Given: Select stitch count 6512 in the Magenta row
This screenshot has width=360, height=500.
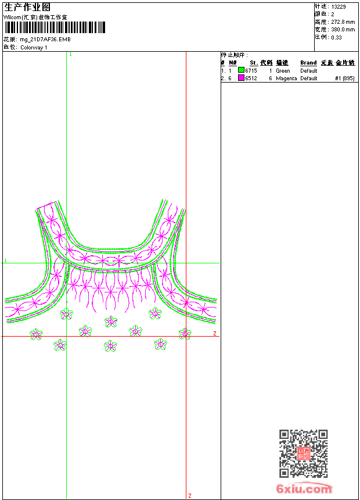Looking at the screenshot, I should click(x=251, y=78).
